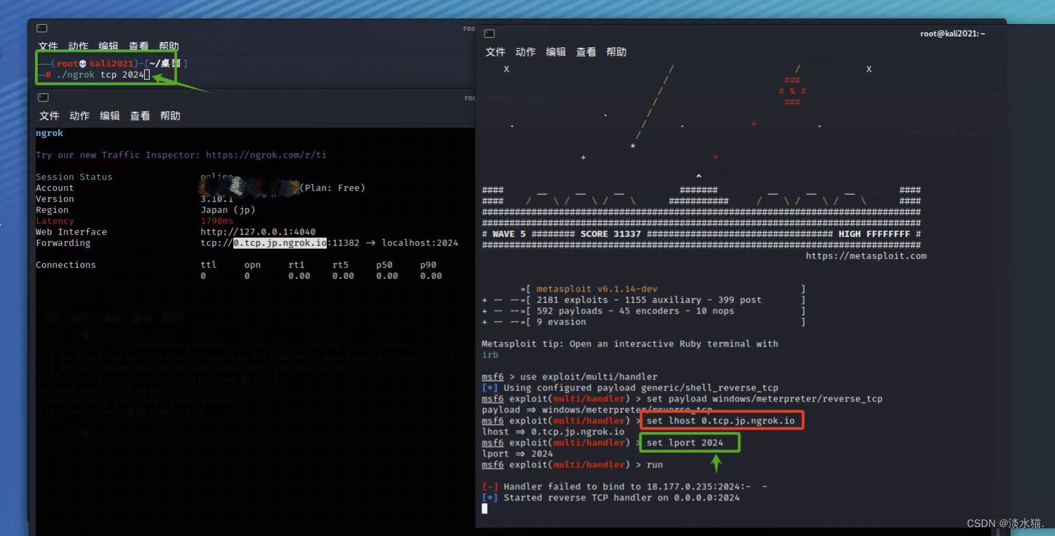Click terminal icon in metasploit window titlebar
This screenshot has height=536, width=1055.
489,34
